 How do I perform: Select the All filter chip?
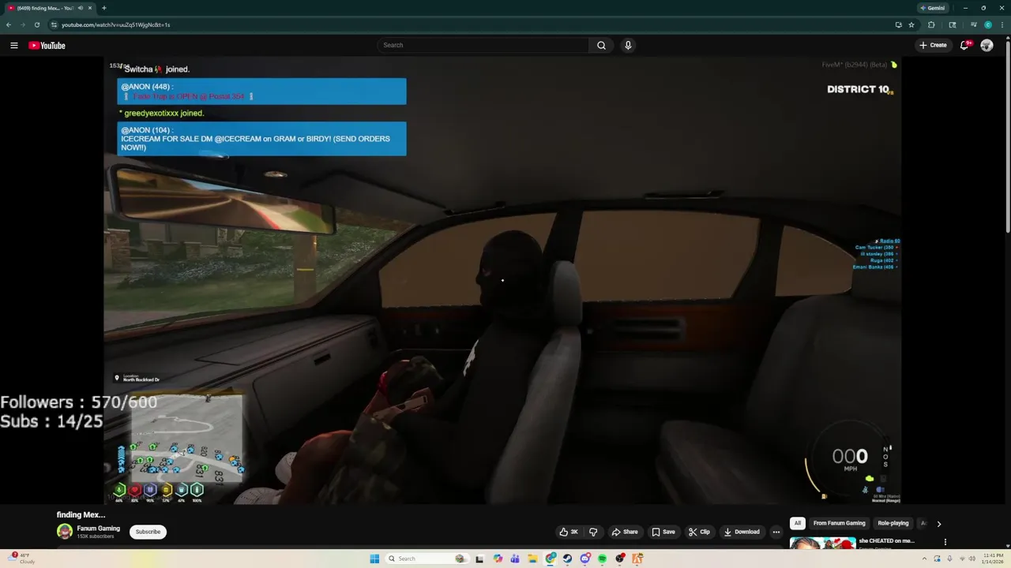pos(798,523)
